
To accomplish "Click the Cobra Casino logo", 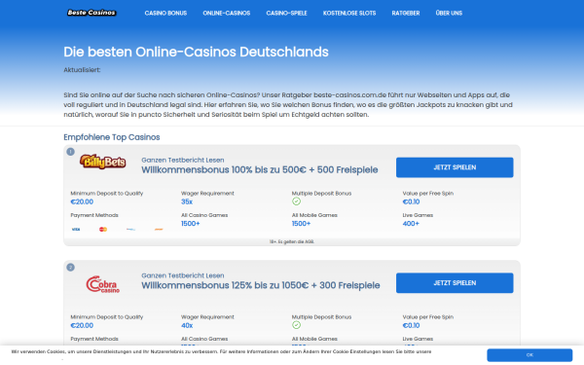I will (x=103, y=284).
